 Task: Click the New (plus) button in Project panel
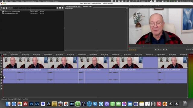pyautogui.click(x=1, y=8)
